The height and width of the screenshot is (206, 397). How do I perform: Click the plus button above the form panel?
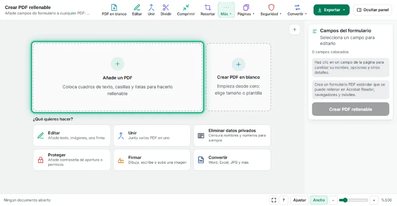pyautogui.click(x=295, y=30)
